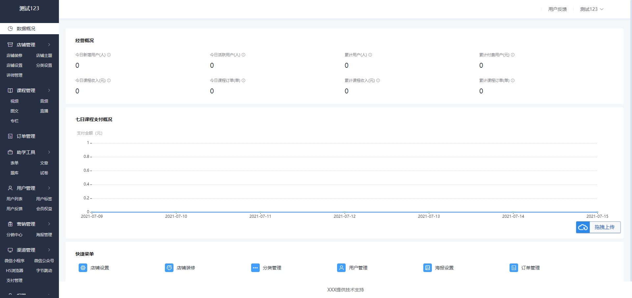This screenshot has height=298, width=632.
Task: Click the 分类管理 dots shortcut icon
Action: click(255, 268)
